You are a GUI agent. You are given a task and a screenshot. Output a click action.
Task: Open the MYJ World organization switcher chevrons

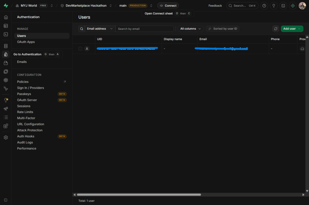pos(52,6)
